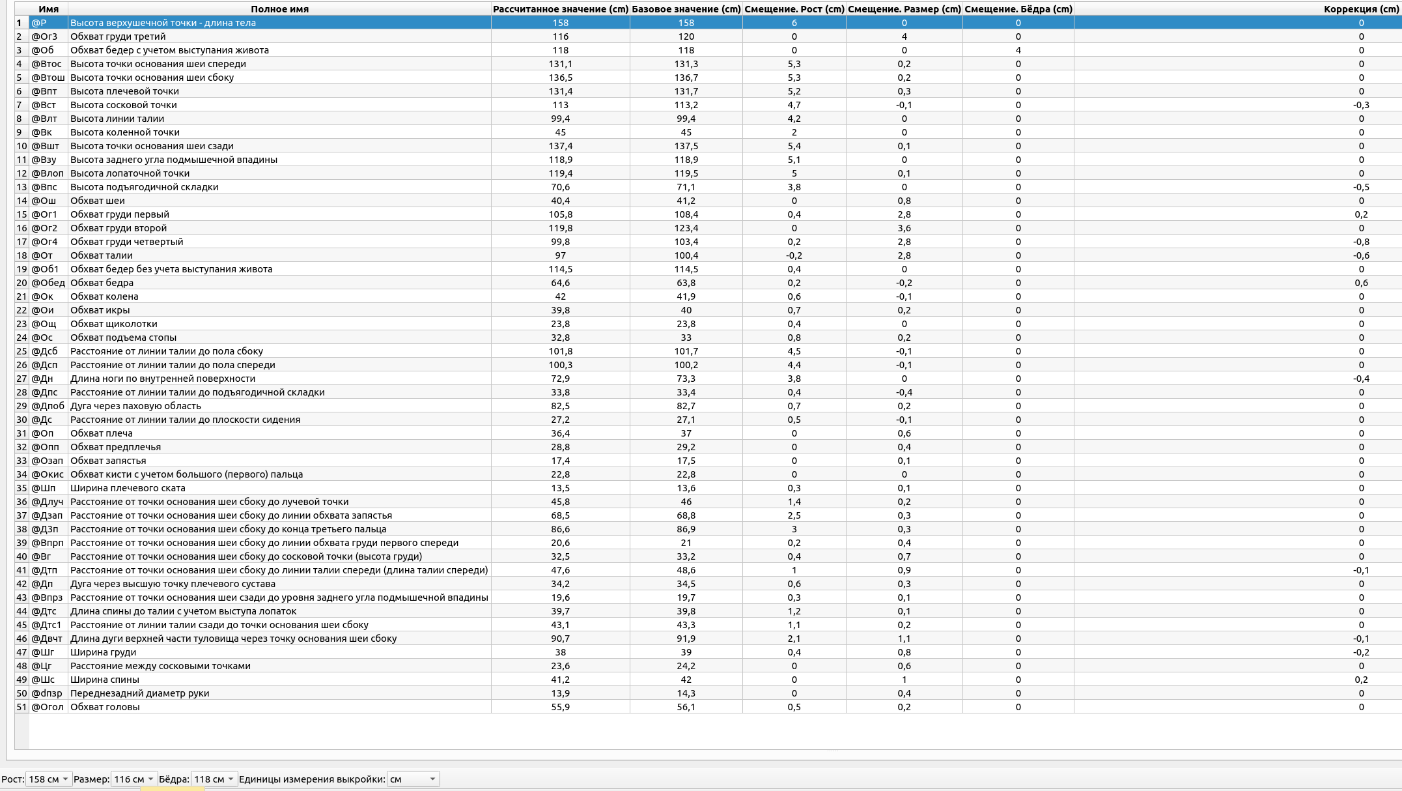Click 'Расстояние между сосковыми точками'

point(160,666)
